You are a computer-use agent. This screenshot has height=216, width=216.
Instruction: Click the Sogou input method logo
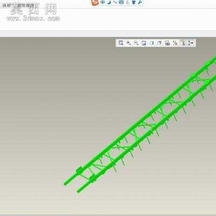(x=95, y=2)
